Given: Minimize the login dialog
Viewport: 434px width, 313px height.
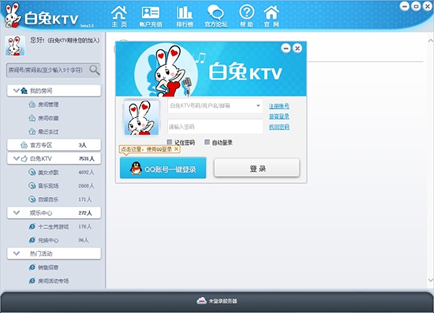Looking at the screenshot, I should [286, 49].
